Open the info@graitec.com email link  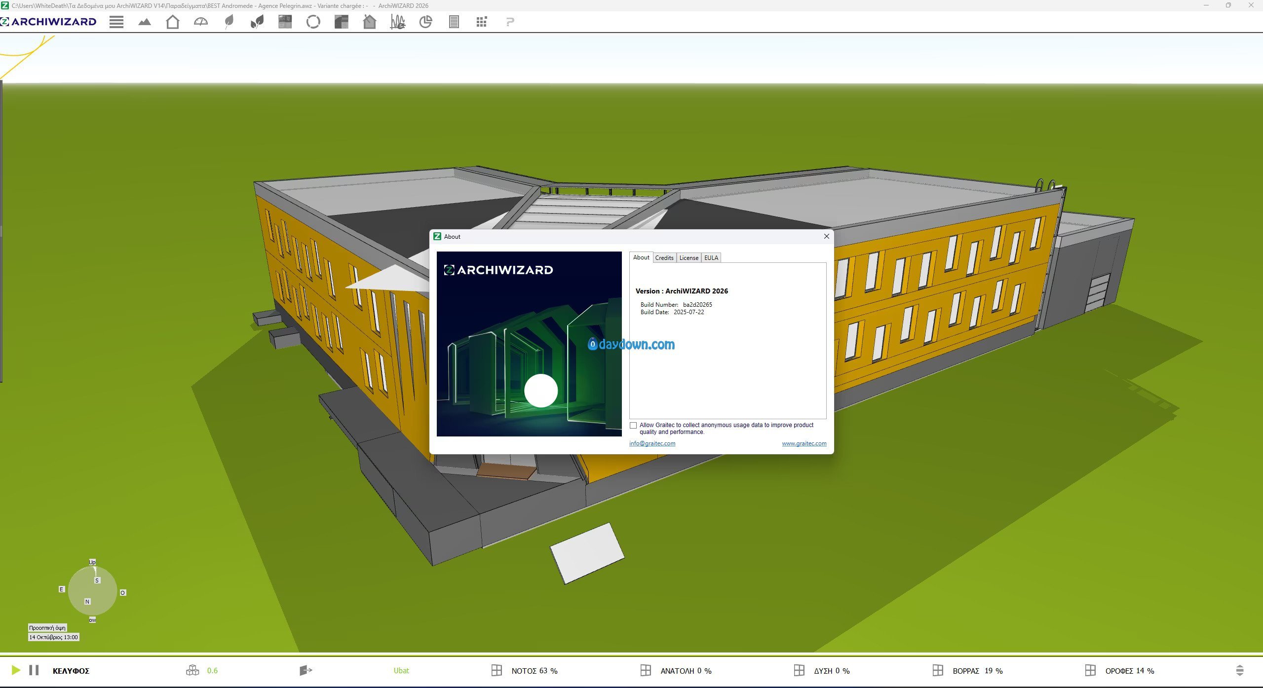pyautogui.click(x=652, y=443)
